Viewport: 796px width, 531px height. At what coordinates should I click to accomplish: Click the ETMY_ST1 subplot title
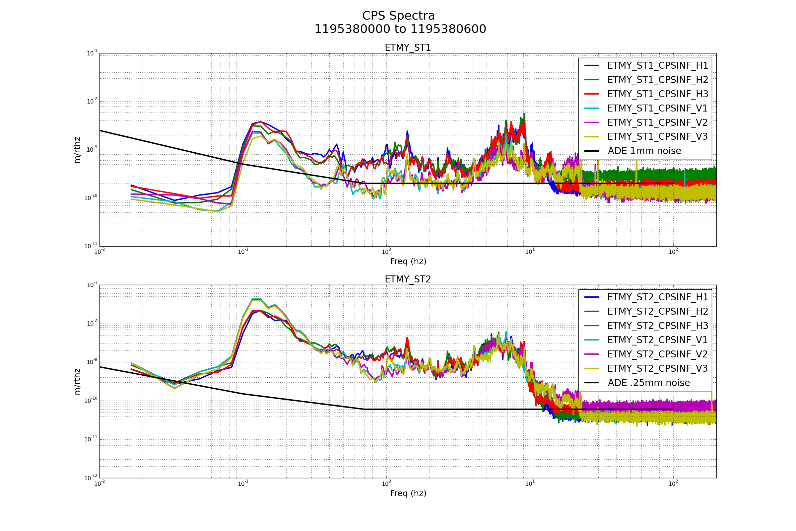[x=408, y=48]
